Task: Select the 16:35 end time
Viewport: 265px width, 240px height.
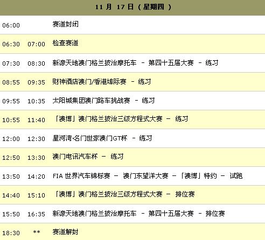Action: coord(36,214)
